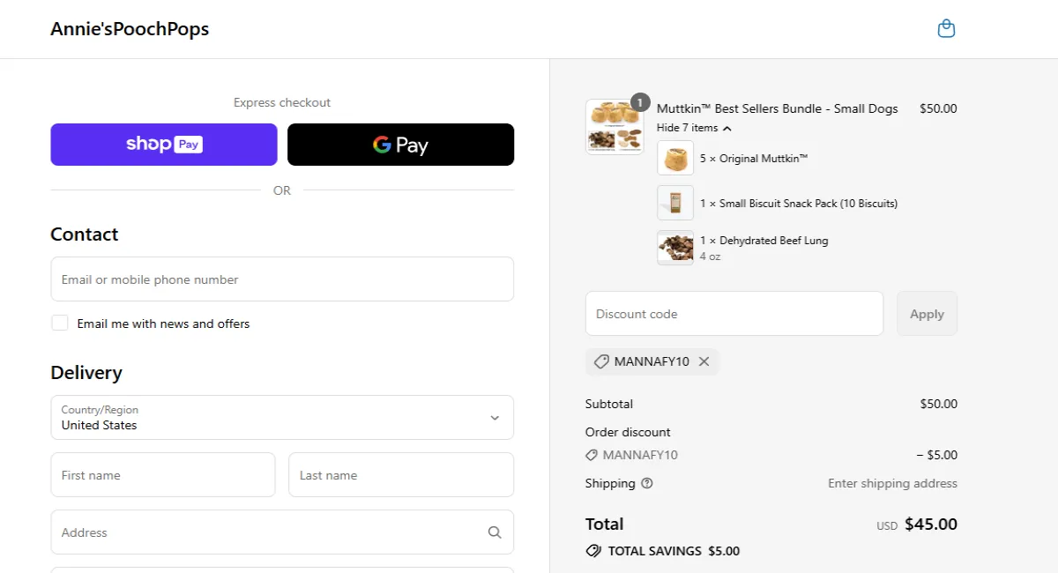Go to Annie'sPoochPops store homepage
This screenshot has height=573, width=1058.
(130, 29)
